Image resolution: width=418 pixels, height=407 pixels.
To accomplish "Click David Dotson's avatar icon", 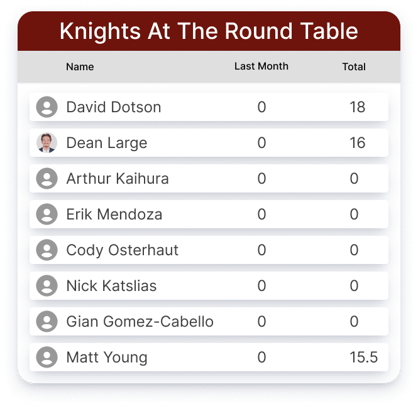I will (x=47, y=107).
